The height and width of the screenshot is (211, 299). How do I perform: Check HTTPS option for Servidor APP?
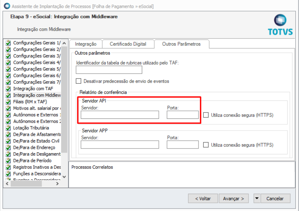click(206, 145)
